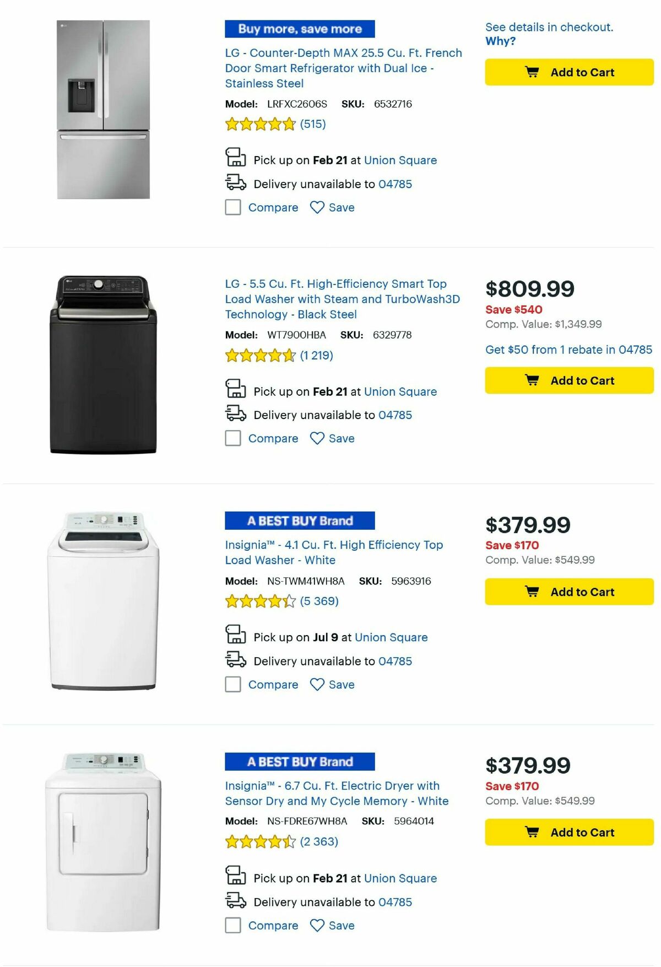The image size is (661, 967).
Task: Click the heart icon to save the Insignia dryer
Action: [318, 926]
